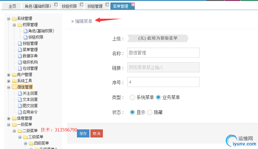Click the 四级菜单 folder icon
Screen dimensions: 258x149
[x=31, y=143]
